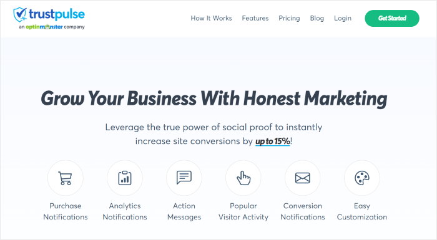Select the Analytics Notifications text label
This screenshot has width=437, height=240.
pyautogui.click(x=125, y=211)
